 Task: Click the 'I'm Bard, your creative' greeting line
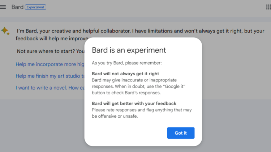(x=140, y=31)
